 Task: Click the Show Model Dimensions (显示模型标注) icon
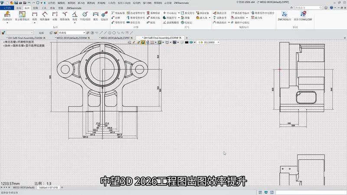tap(22, 14)
